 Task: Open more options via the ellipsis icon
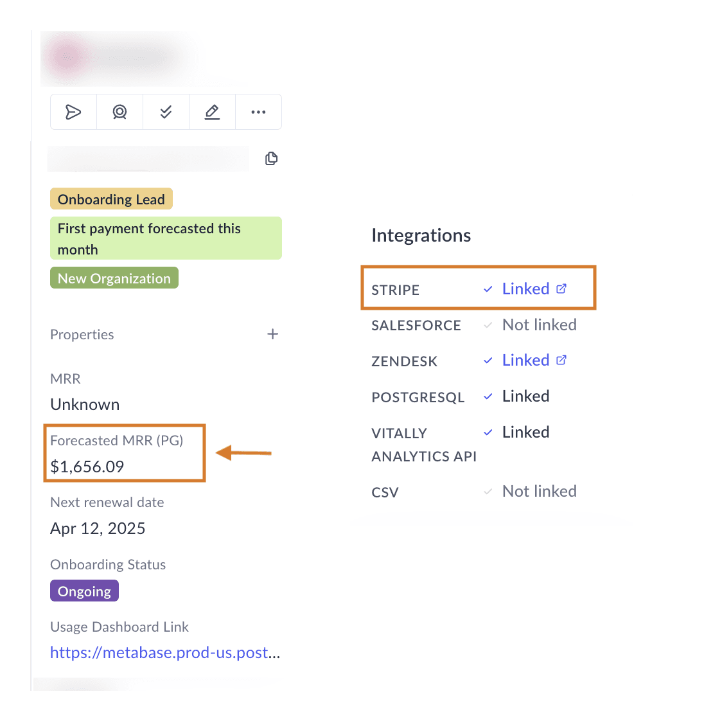pos(258,111)
